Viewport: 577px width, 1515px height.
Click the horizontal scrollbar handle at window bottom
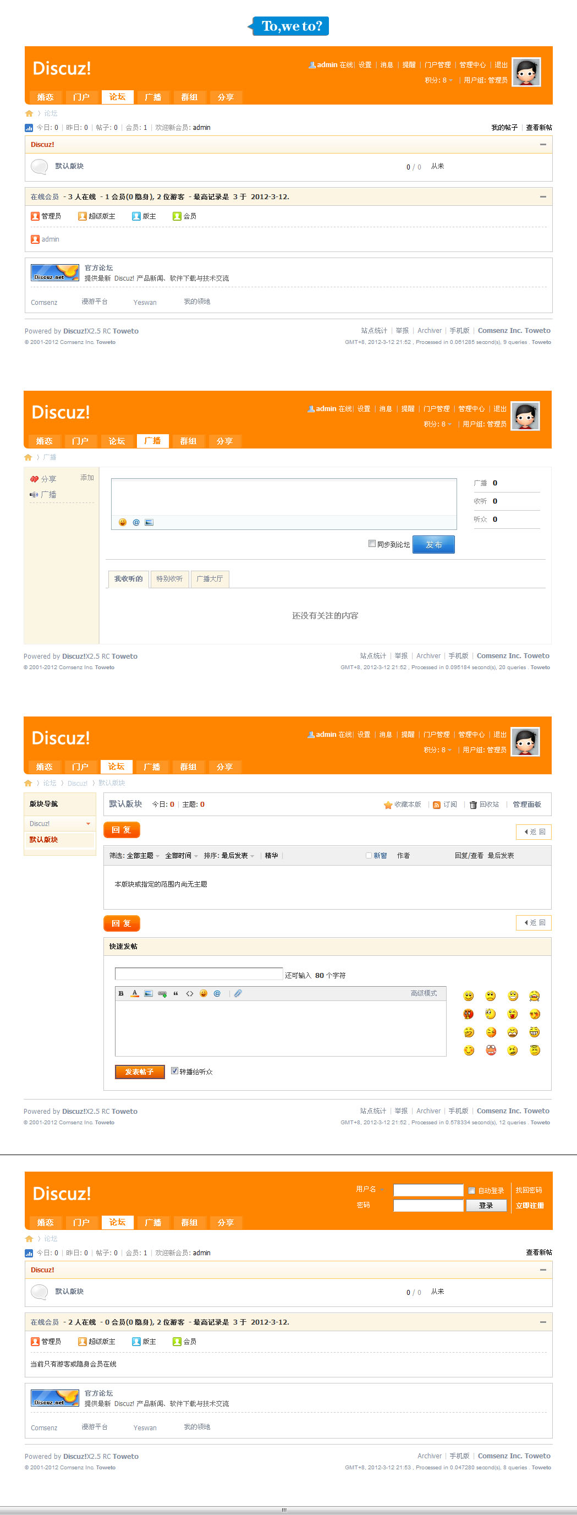coord(284,1509)
